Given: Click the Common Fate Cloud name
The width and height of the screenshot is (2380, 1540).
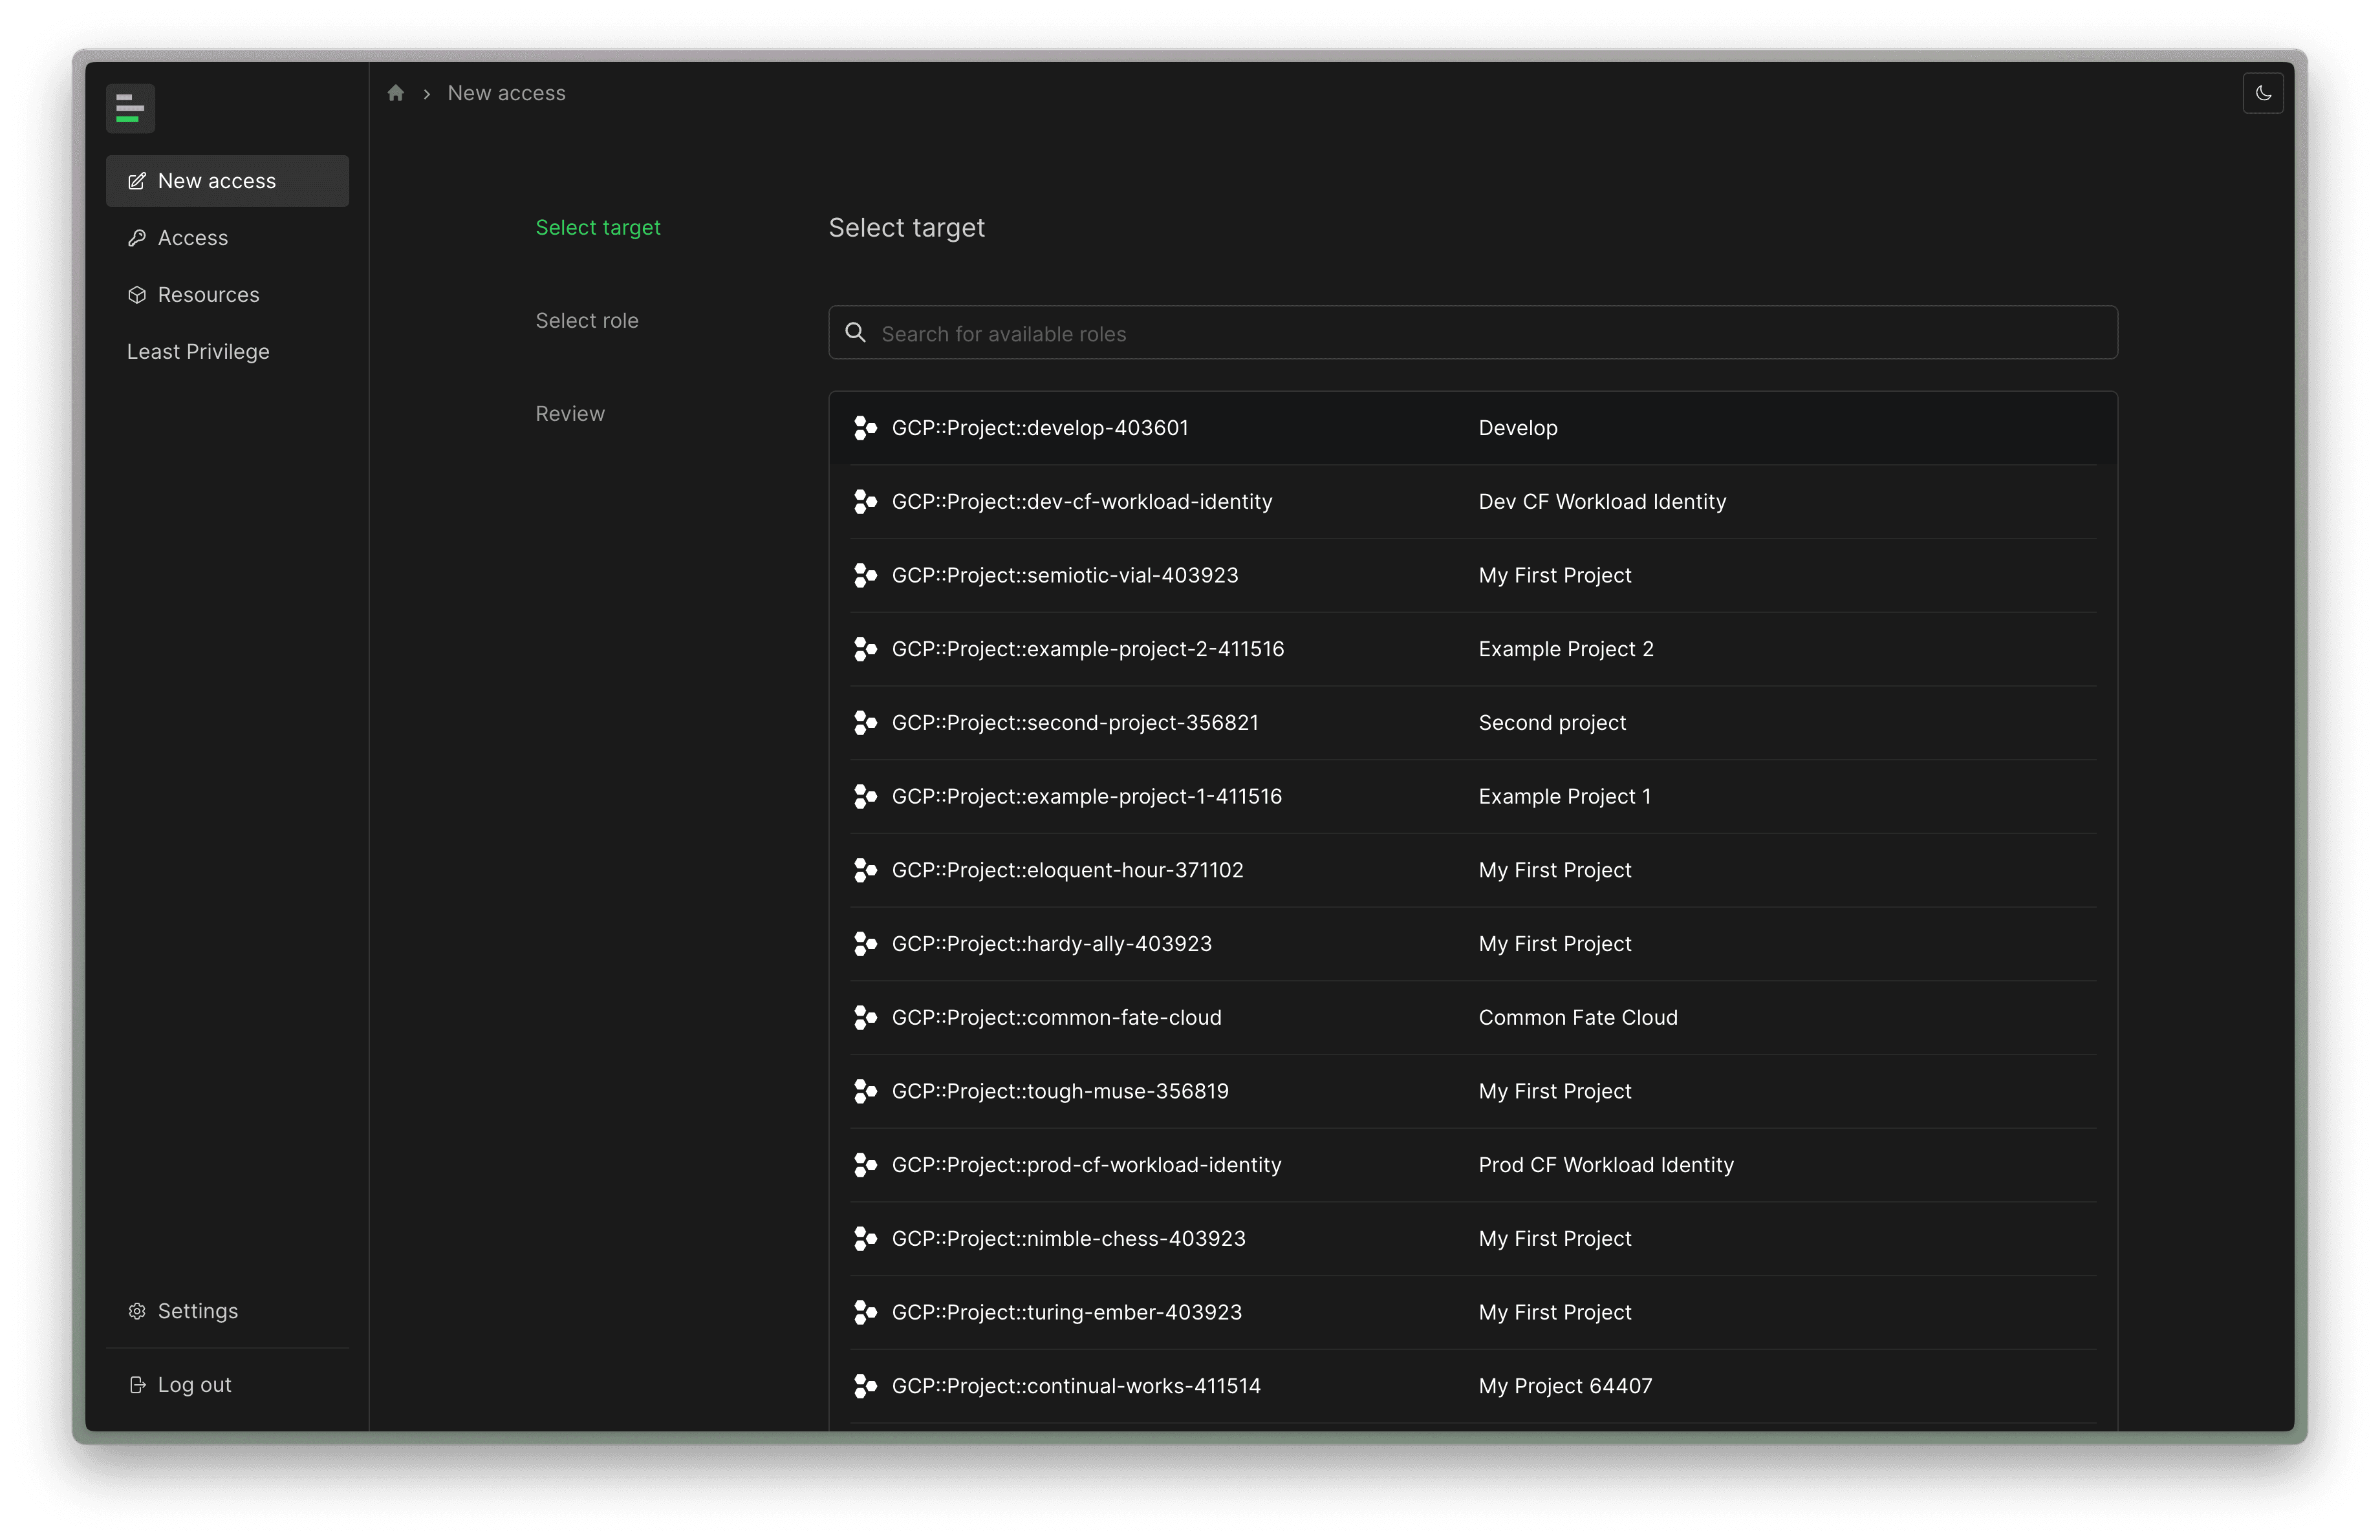Looking at the screenshot, I should 1578,1018.
